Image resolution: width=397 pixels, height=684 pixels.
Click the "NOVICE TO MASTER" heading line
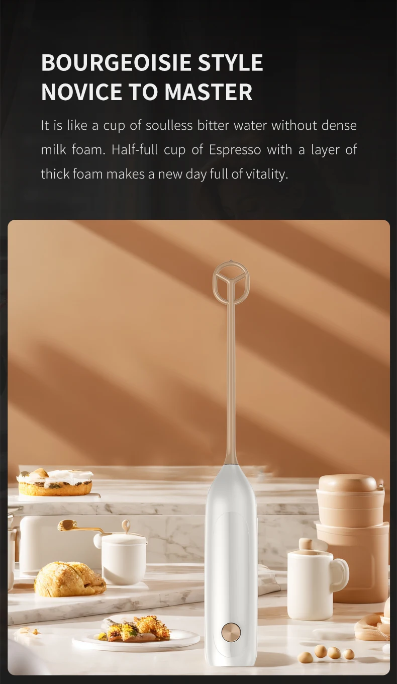pos(147,92)
